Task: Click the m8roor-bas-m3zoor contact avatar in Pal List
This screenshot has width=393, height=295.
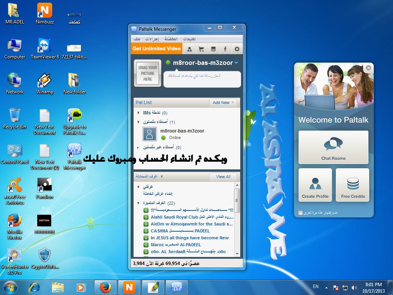Action: (149, 134)
